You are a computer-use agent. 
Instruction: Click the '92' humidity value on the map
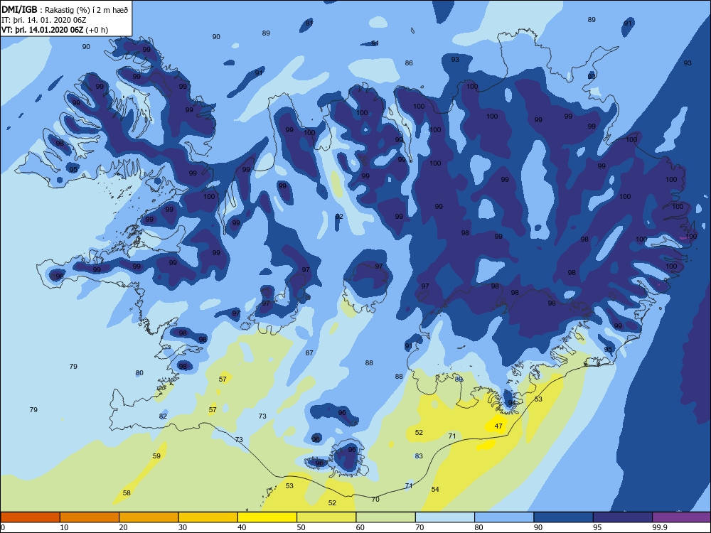[x=339, y=216]
